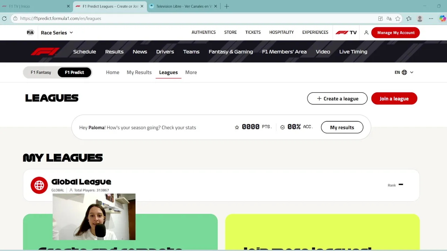
Task: Open the STORE link
Action: tap(230, 32)
